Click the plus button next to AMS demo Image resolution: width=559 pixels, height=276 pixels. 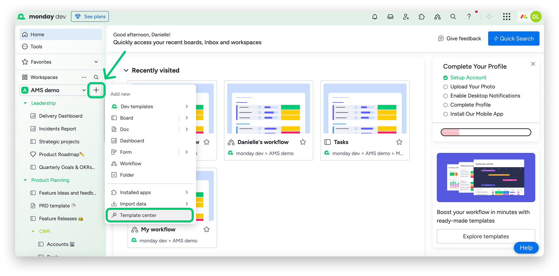pos(96,90)
